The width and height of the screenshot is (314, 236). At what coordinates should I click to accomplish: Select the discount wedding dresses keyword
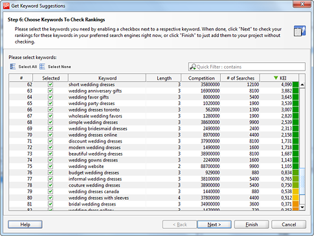[x=95, y=141]
